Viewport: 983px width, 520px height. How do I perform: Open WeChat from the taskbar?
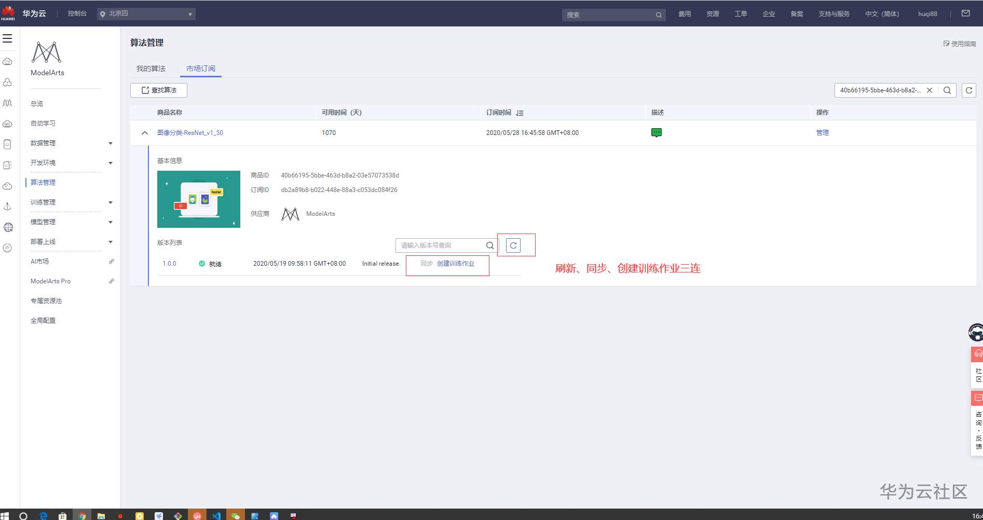pyautogui.click(x=236, y=516)
